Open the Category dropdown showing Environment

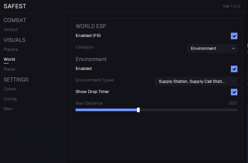coord(212,49)
